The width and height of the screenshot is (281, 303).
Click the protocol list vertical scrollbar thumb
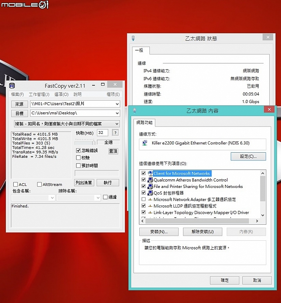coord(263,189)
